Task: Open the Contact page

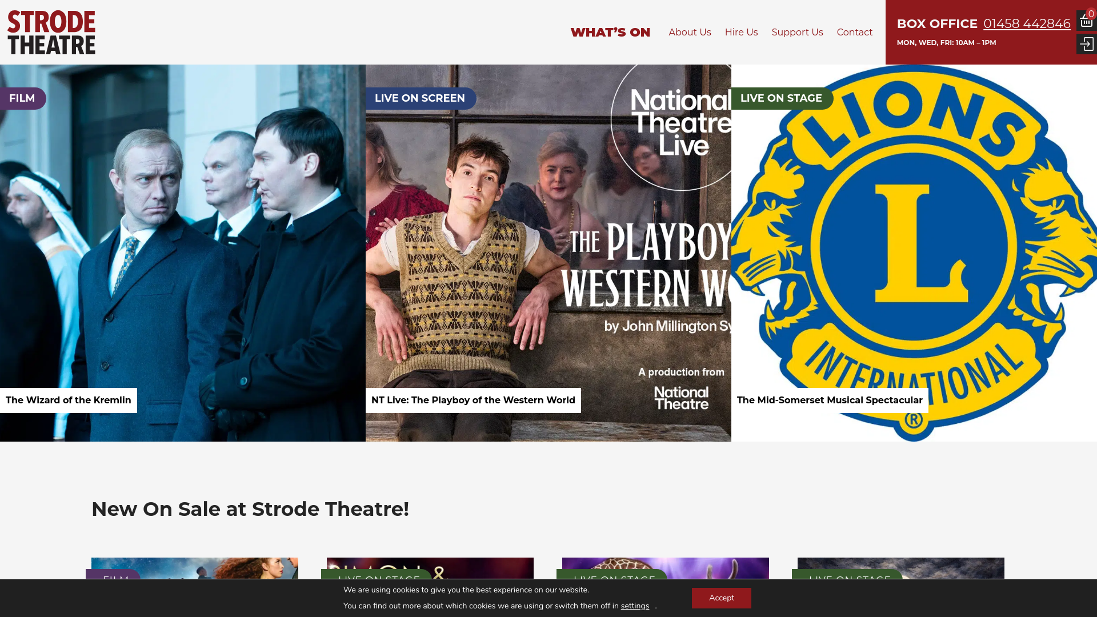Action: pos(854,33)
